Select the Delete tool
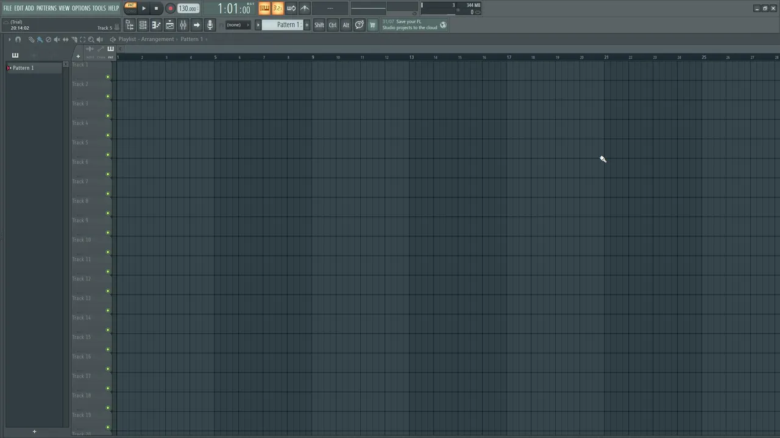This screenshot has height=438, width=780. click(48, 40)
